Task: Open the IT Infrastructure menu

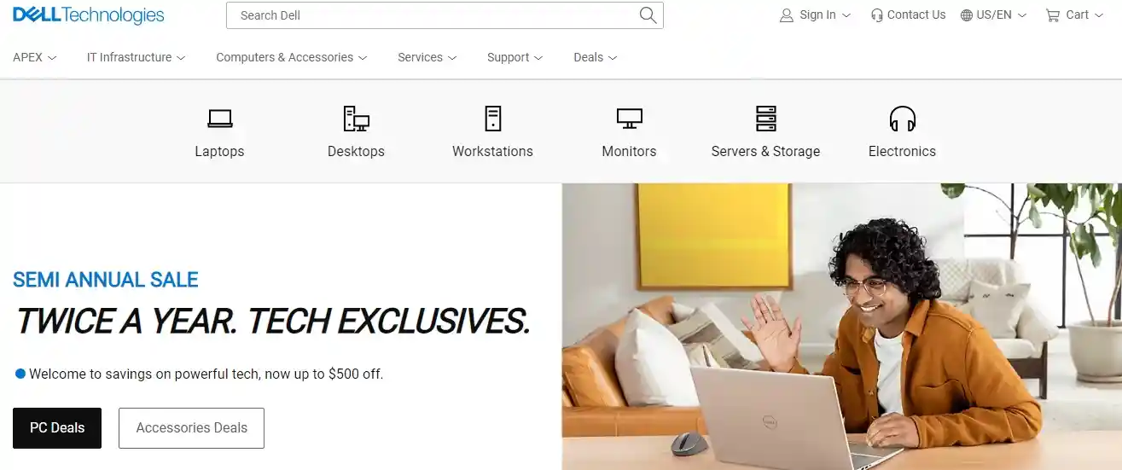Action: click(x=136, y=57)
